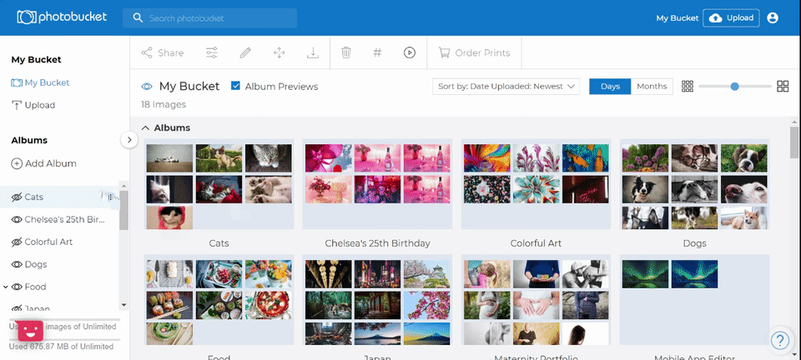The height and width of the screenshot is (360, 801).
Task: Open the My Bucket header link
Action: (x=677, y=17)
